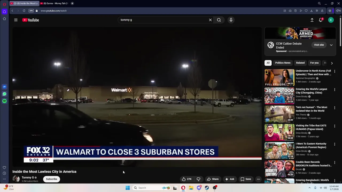Visit the CCW Caliber Debate site
This screenshot has height=192, width=342.
click(319, 45)
